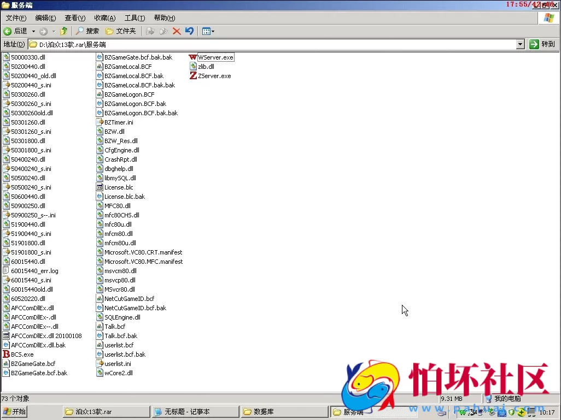
Task: Open the 查看(V) menu
Action: pyautogui.click(x=75, y=18)
